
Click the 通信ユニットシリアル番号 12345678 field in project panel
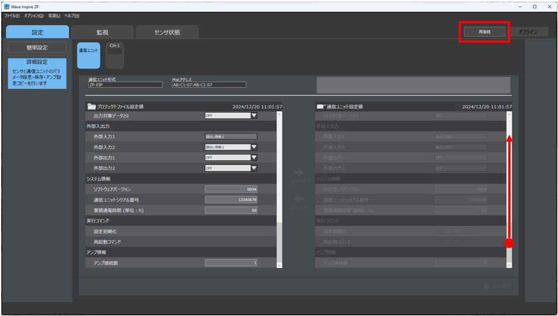click(231, 200)
